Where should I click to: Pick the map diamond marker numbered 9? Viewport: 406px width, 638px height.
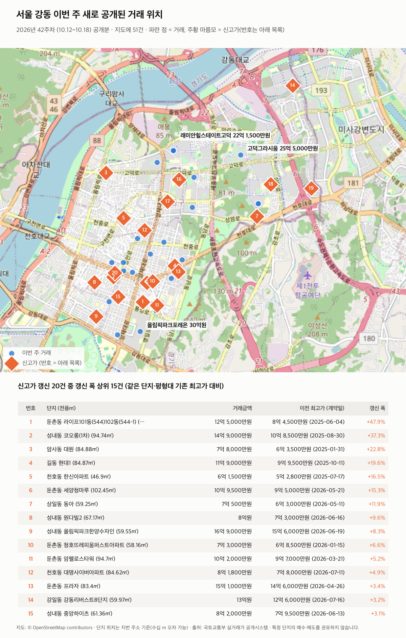[x=96, y=316]
